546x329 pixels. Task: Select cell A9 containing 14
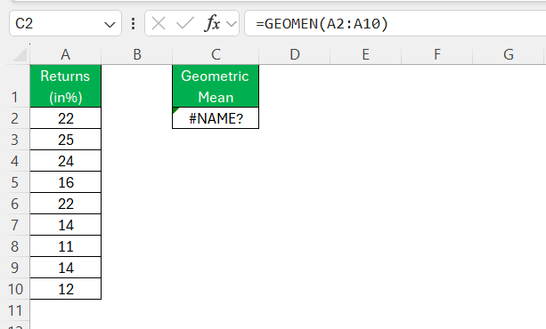[x=65, y=268]
